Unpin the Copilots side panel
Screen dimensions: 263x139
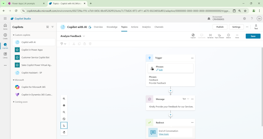[x=48, y=27]
